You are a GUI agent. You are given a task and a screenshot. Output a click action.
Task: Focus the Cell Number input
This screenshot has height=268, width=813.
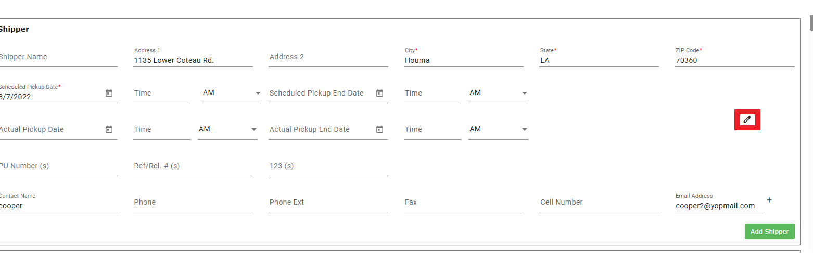[599, 203]
